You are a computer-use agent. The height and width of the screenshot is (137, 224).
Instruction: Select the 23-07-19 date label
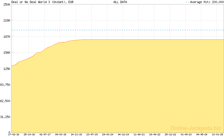tap(92, 134)
